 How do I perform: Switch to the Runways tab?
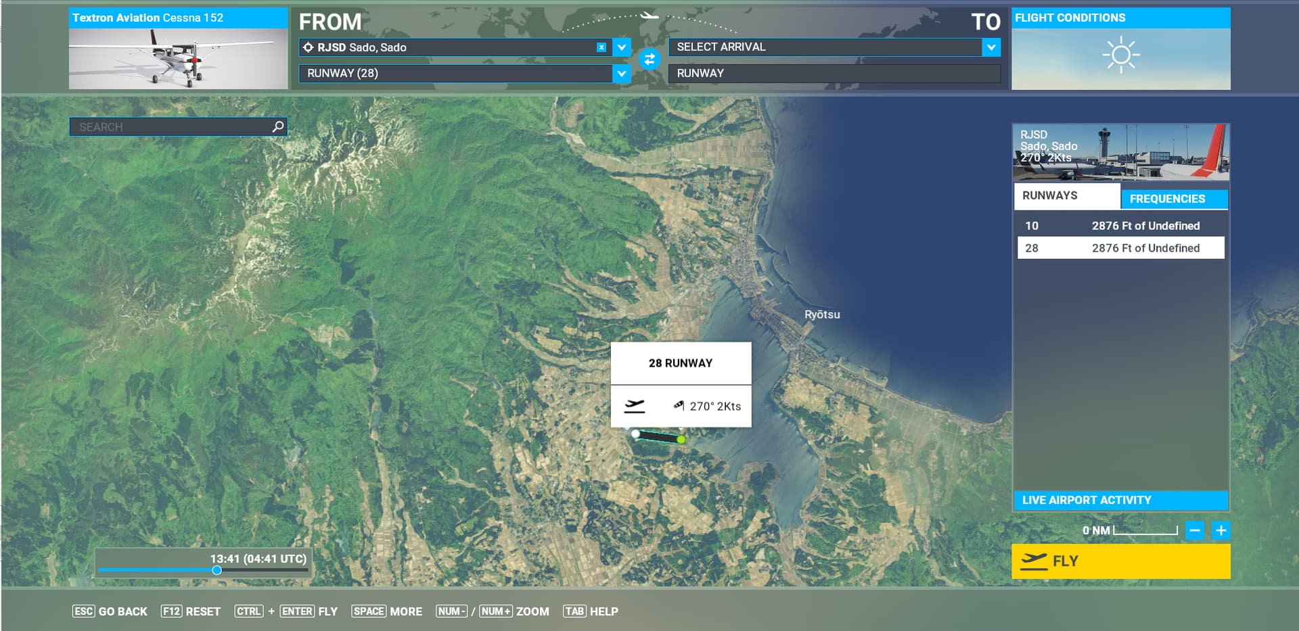click(x=1066, y=195)
